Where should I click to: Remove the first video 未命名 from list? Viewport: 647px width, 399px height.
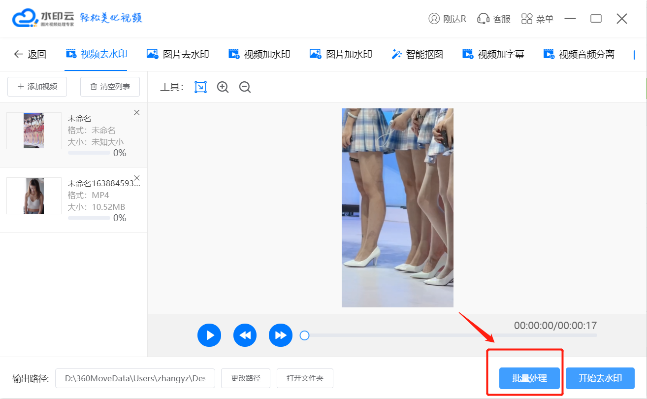[x=137, y=112]
